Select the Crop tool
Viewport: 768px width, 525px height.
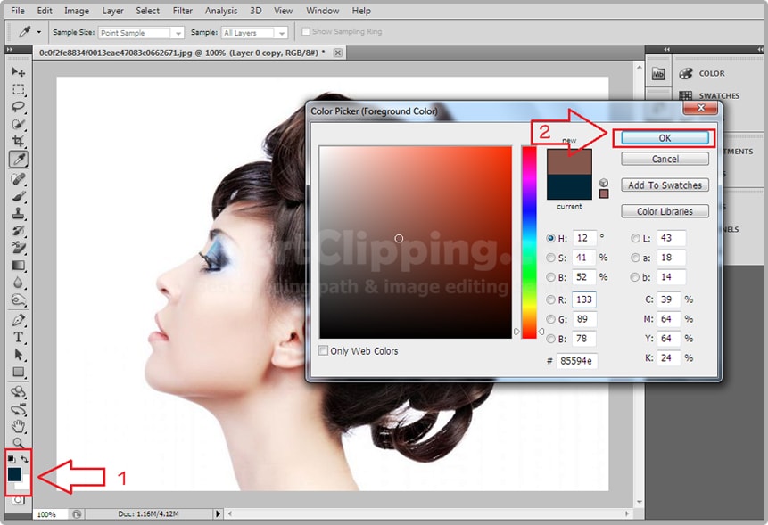(x=18, y=142)
